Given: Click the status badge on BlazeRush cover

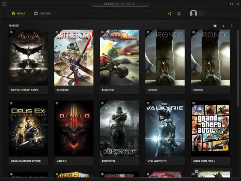Looking at the screenshot, I should (x=102, y=32).
